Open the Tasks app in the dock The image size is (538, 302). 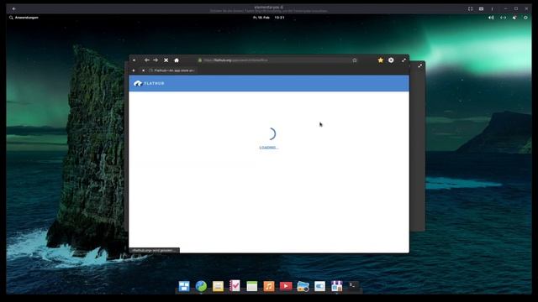pos(235,286)
